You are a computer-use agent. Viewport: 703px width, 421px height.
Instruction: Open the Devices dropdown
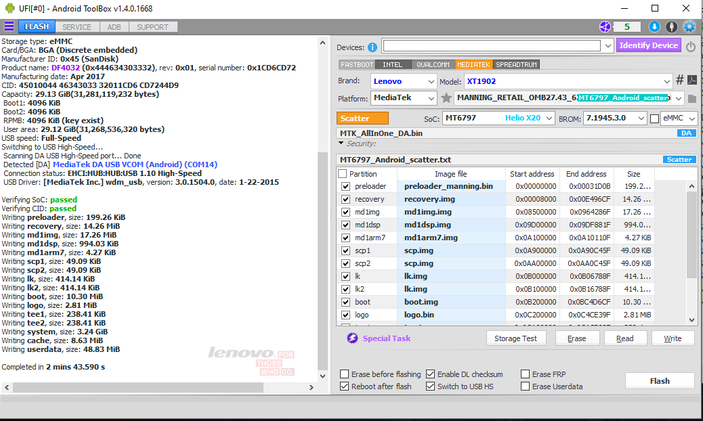(608, 45)
